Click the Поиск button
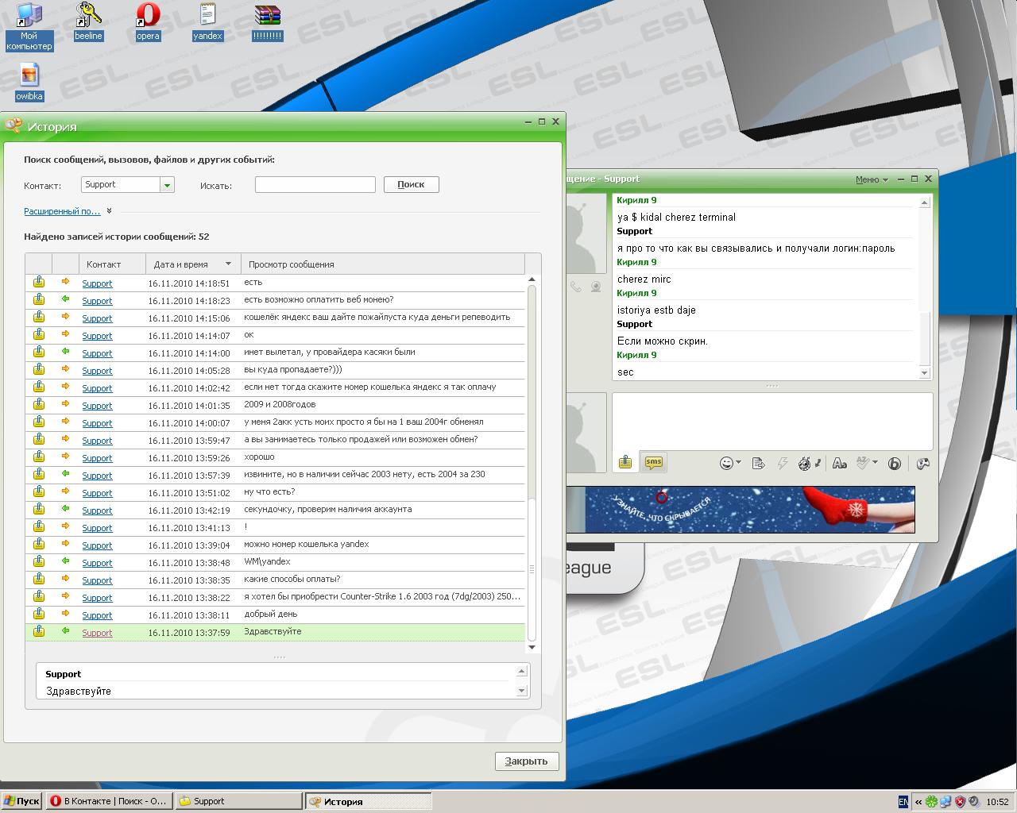The width and height of the screenshot is (1017, 813). [x=411, y=184]
